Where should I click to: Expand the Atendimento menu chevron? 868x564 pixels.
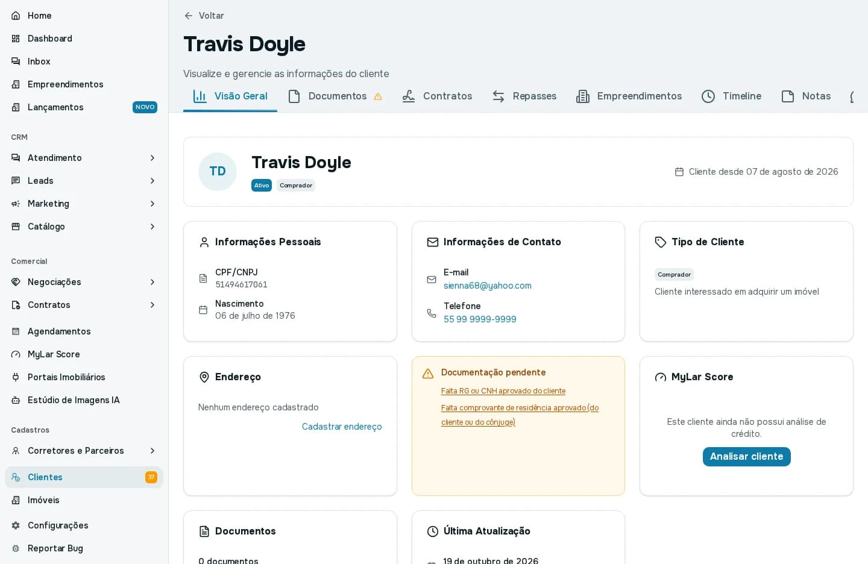(x=153, y=158)
